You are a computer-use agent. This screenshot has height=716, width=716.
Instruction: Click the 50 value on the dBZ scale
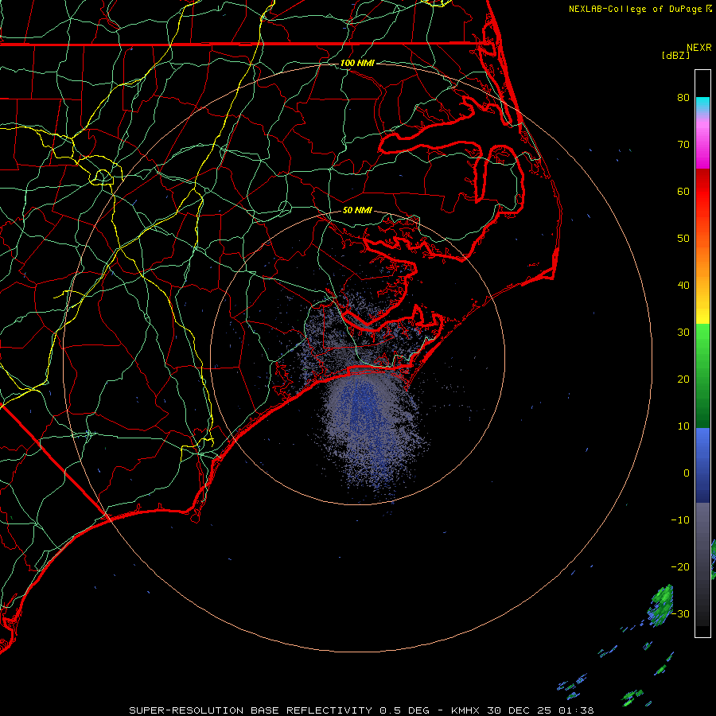683,239
